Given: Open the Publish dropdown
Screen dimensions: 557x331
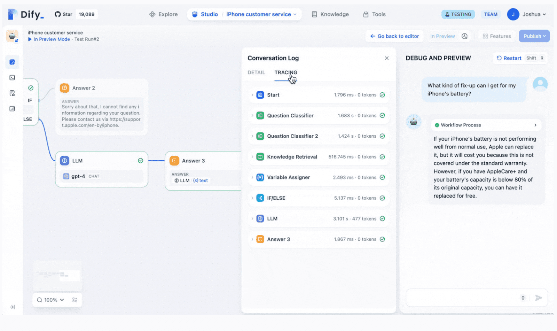Looking at the screenshot, I should pos(534,36).
